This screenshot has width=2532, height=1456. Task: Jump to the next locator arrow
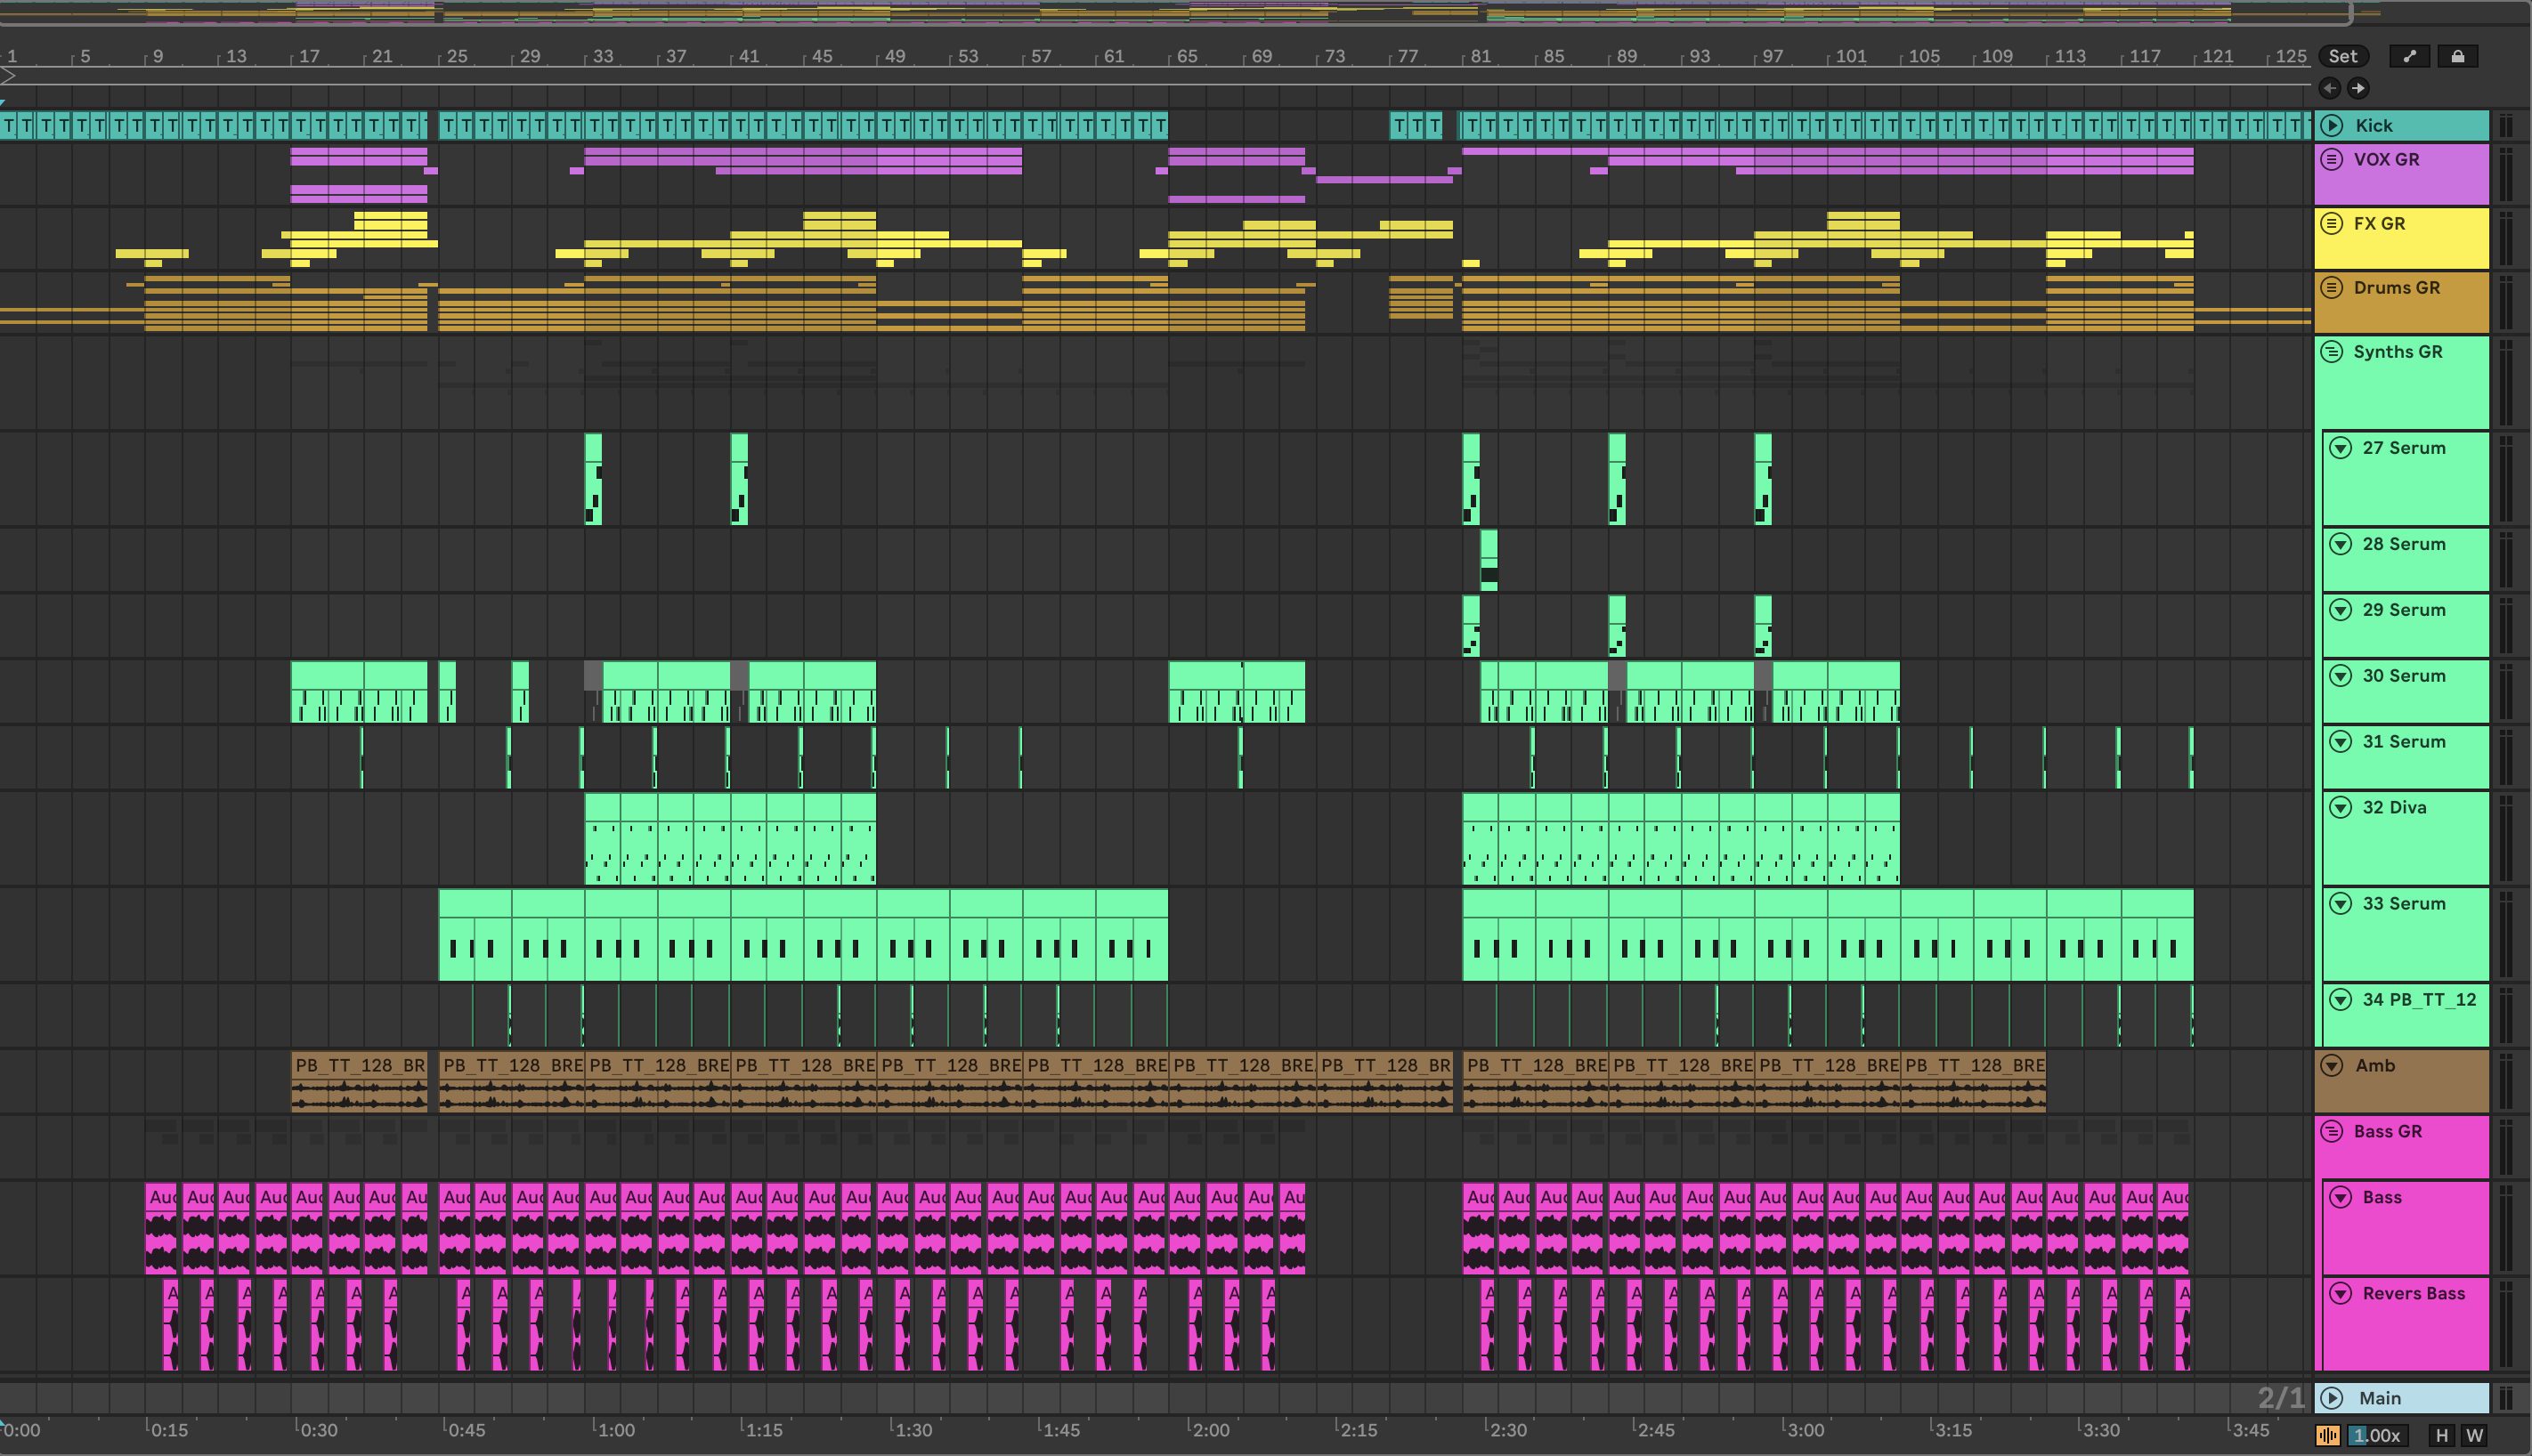pos(2358,88)
